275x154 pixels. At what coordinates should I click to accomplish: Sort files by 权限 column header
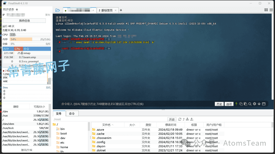pos(194,125)
